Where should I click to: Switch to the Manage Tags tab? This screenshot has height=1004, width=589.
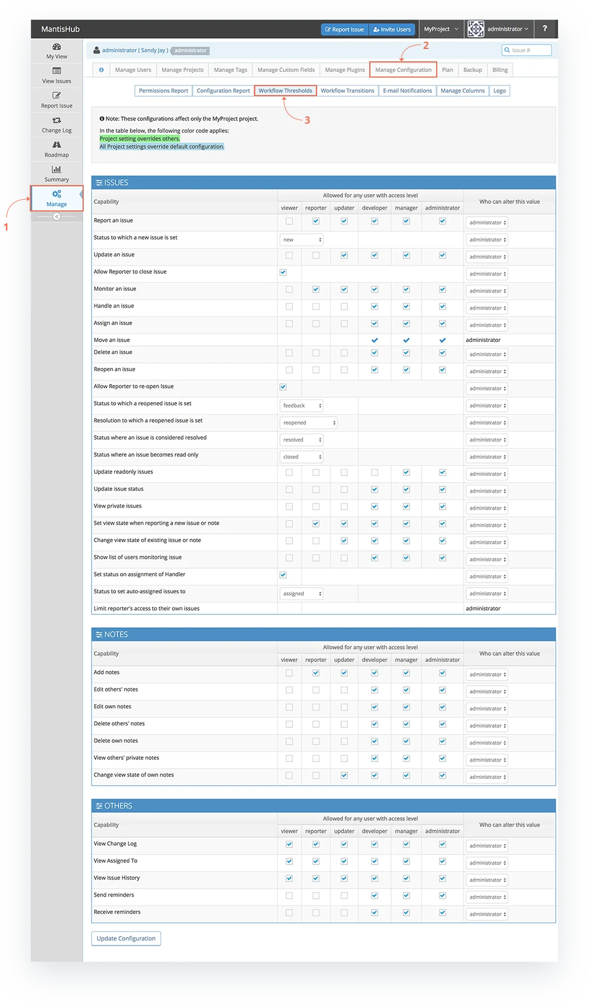point(230,70)
